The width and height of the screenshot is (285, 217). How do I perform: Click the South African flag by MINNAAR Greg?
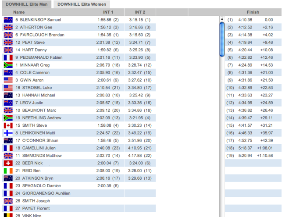[8, 65]
